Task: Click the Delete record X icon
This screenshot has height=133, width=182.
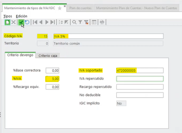Action: (x=13, y=22)
